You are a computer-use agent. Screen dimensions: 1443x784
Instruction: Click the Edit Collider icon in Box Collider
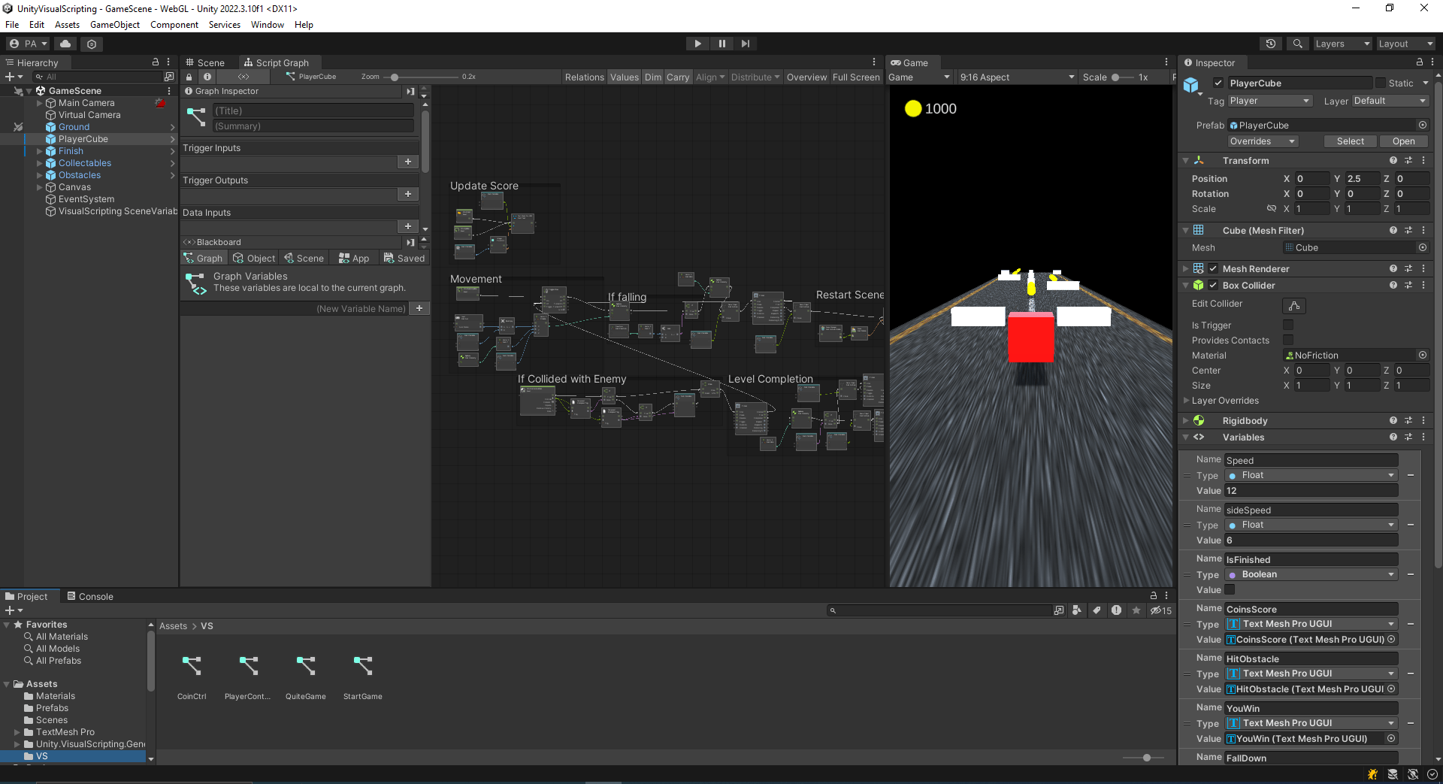pos(1293,305)
